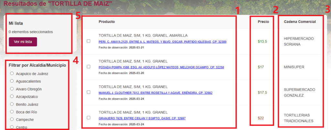331x130 pixels.
Task: Mark the checkbox for the $22 Tortillerias Tradicionales item
Action: click(89, 118)
